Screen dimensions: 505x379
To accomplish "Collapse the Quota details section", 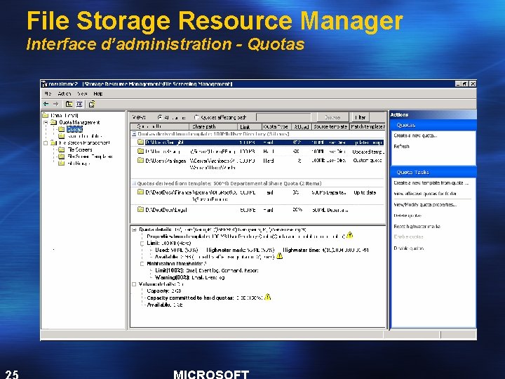I will coord(134,230).
